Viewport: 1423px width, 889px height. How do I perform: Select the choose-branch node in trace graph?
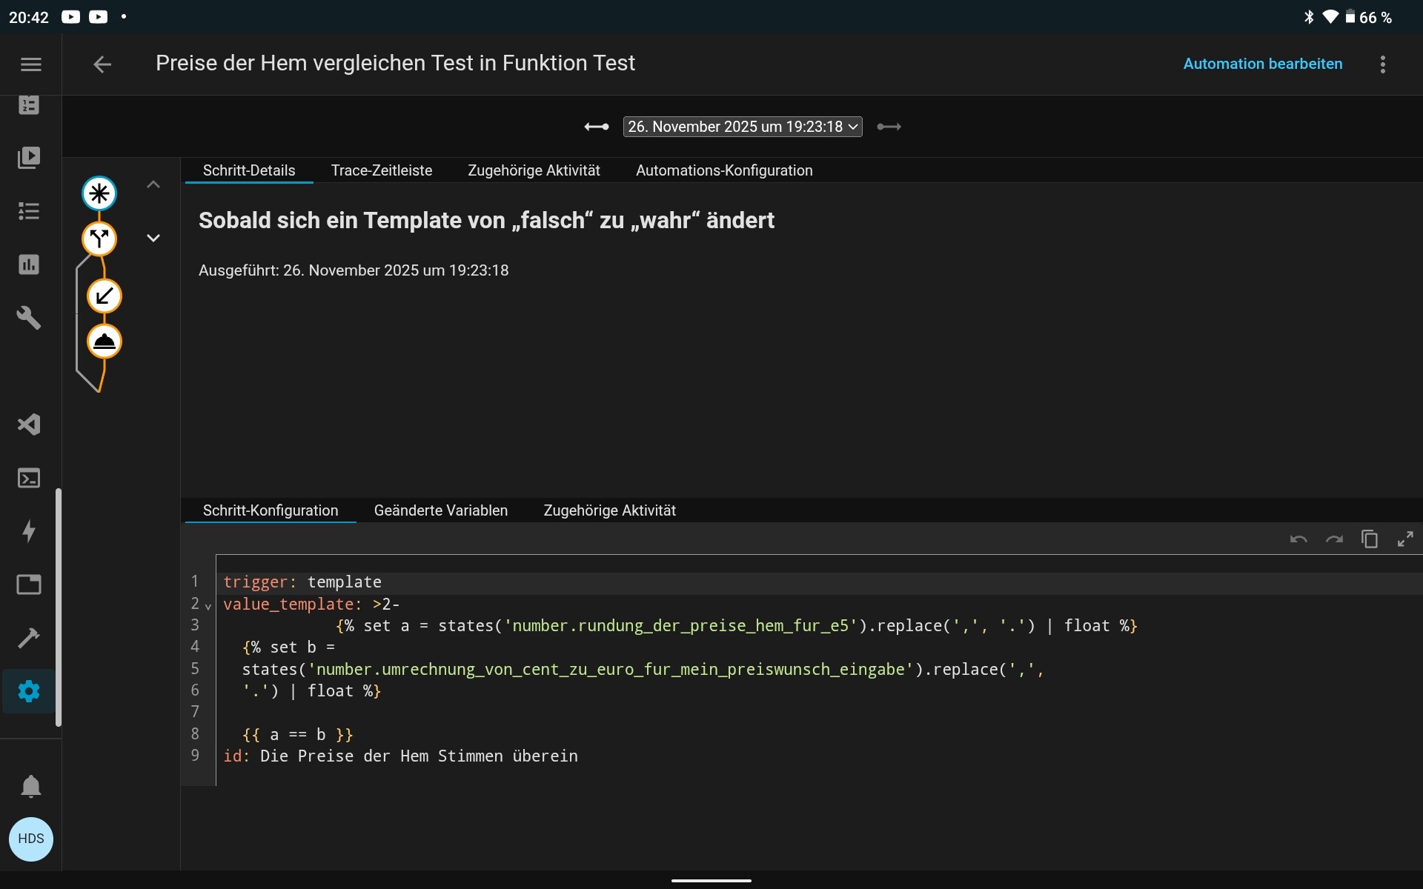pyautogui.click(x=99, y=239)
